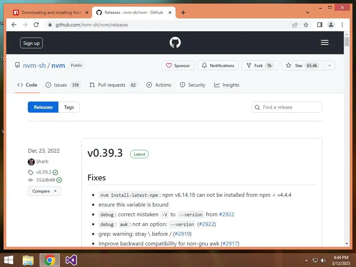
Task: Click the Sign up button
Action: [x=31, y=43]
